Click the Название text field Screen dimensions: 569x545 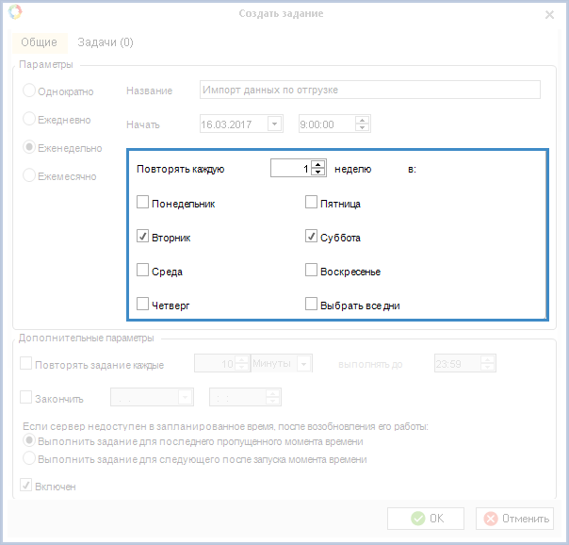click(x=370, y=90)
